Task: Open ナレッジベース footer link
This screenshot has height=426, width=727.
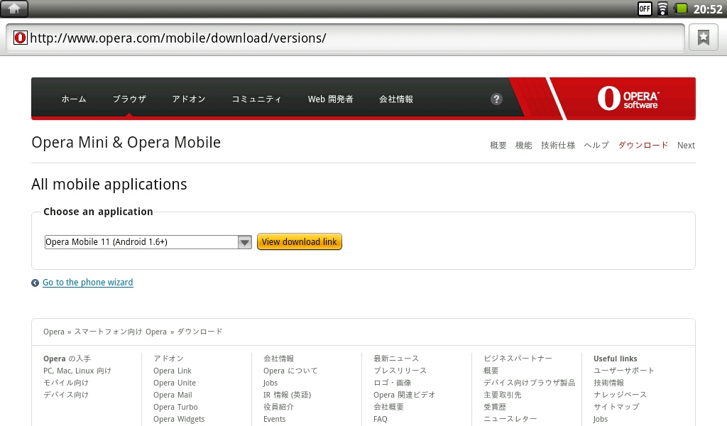Action: (621, 395)
